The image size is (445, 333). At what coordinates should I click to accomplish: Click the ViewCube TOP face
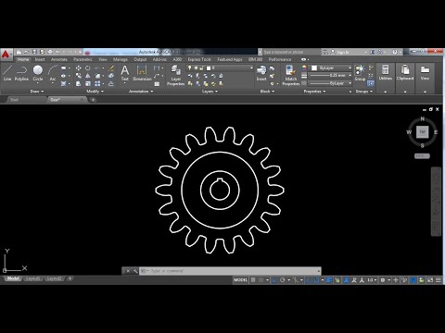tap(423, 132)
